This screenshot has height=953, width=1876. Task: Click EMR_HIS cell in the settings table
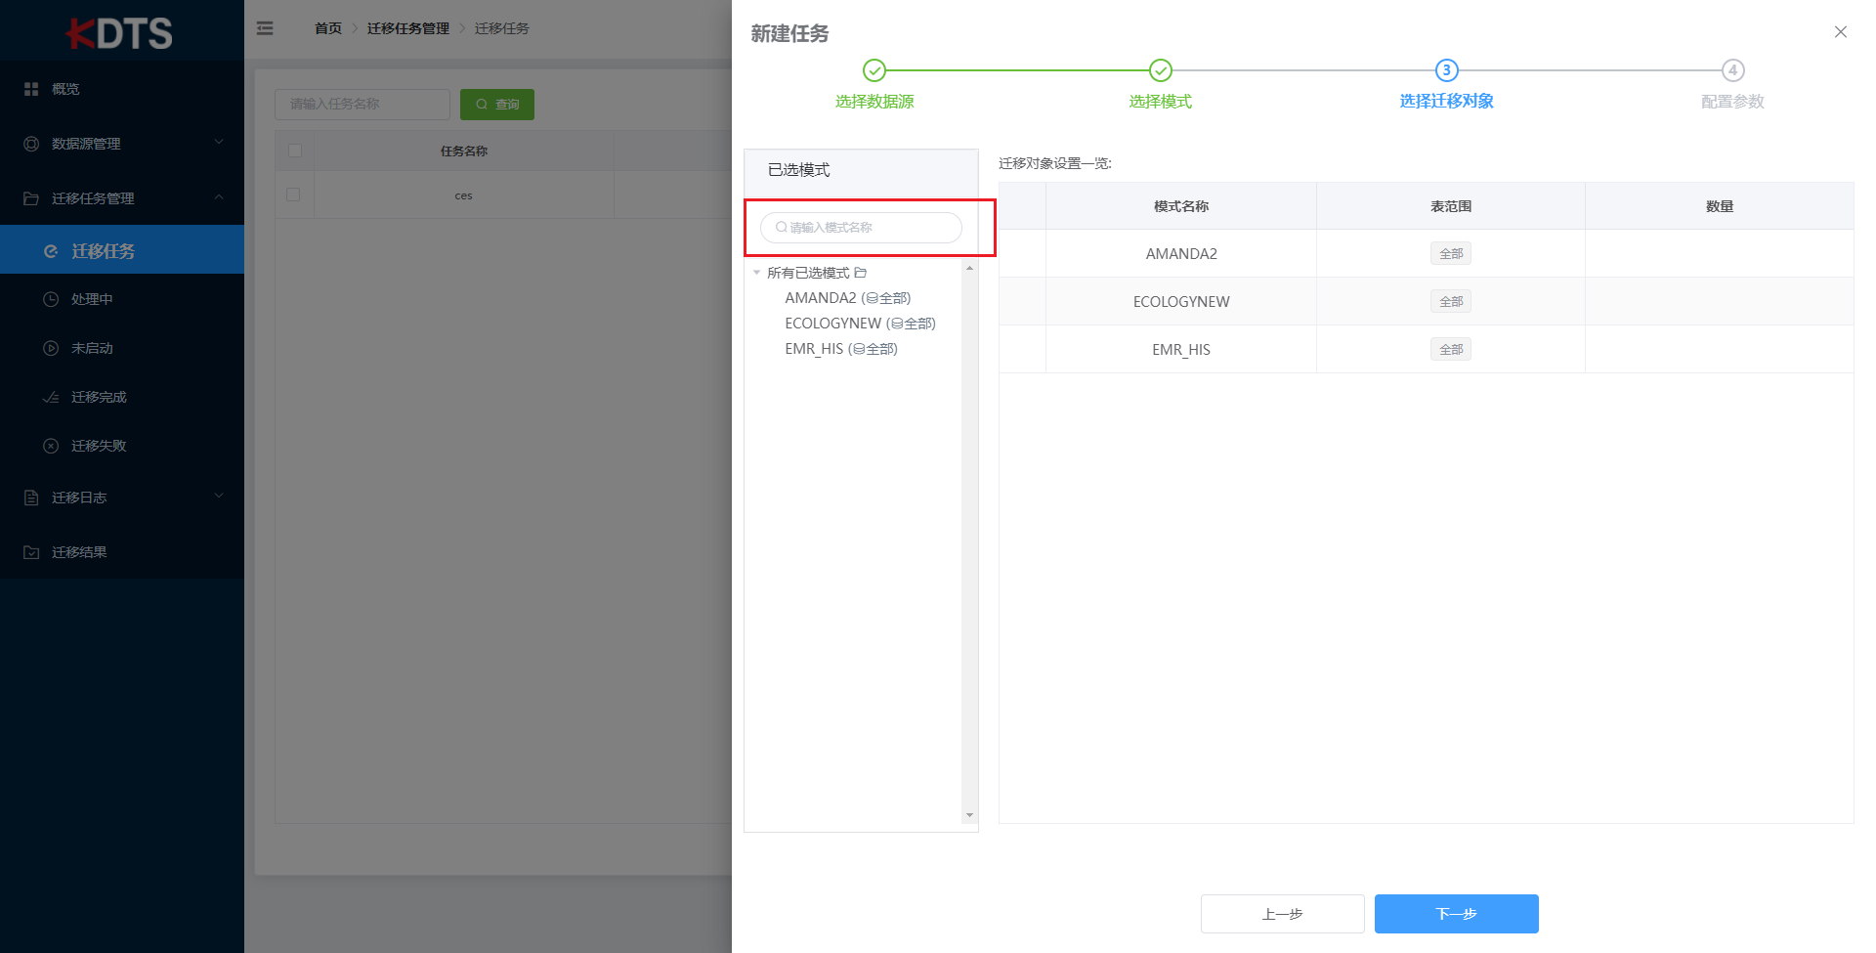pyautogui.click(x=1181, y=350)
